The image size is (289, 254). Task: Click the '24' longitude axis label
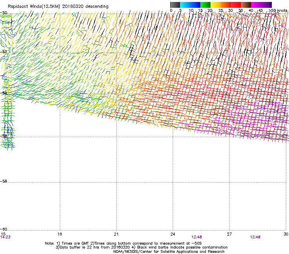(173, 234)
